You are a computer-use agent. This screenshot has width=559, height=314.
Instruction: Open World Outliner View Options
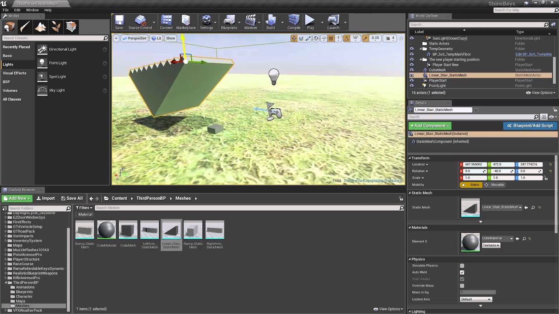tap(541, 92)
